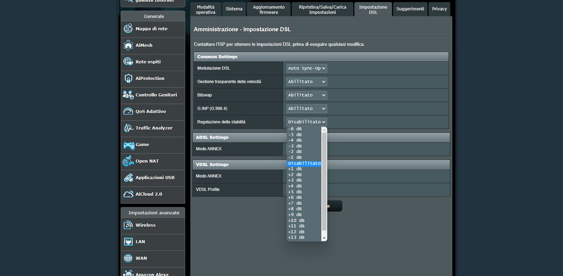Switch to the Aggiornamento firmware tab
The image size is (563, 276).
tap(269, 9)
